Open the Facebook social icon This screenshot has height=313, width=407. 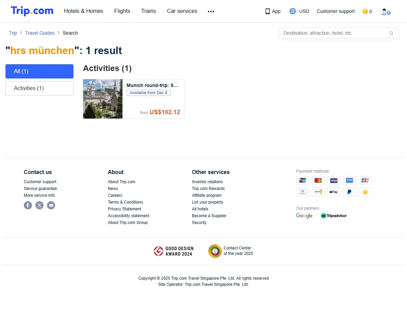[28, 205]
